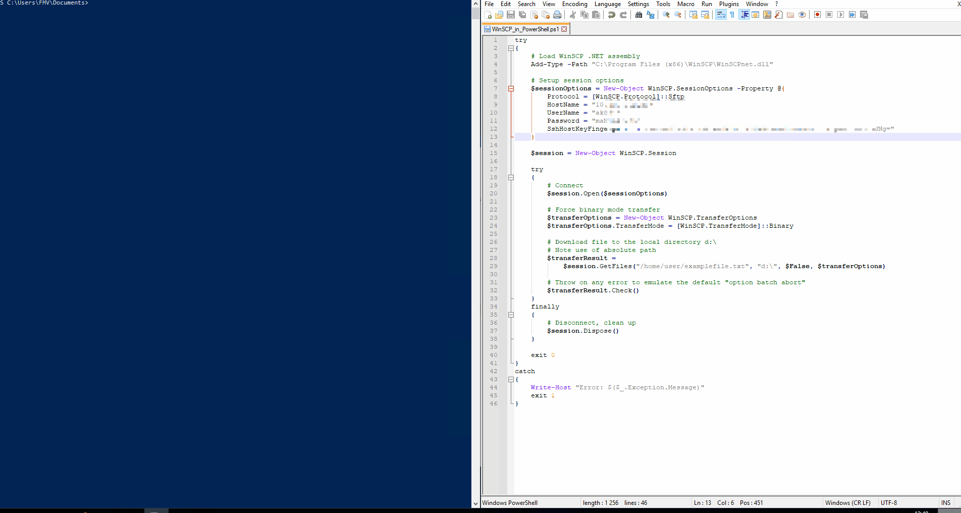The height and width of the screenshot is (513, 961).
Task: Start macro recording with the record icon
Action: click(817, 15)
